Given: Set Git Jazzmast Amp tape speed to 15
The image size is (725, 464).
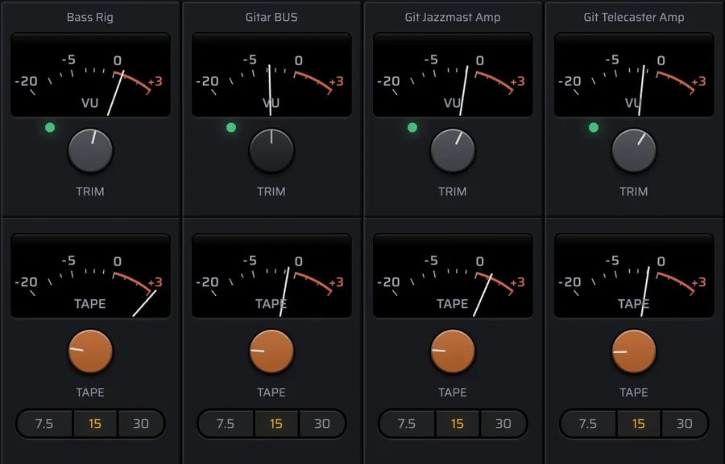Looking at the screenshot, I should (x=458, y=423).
